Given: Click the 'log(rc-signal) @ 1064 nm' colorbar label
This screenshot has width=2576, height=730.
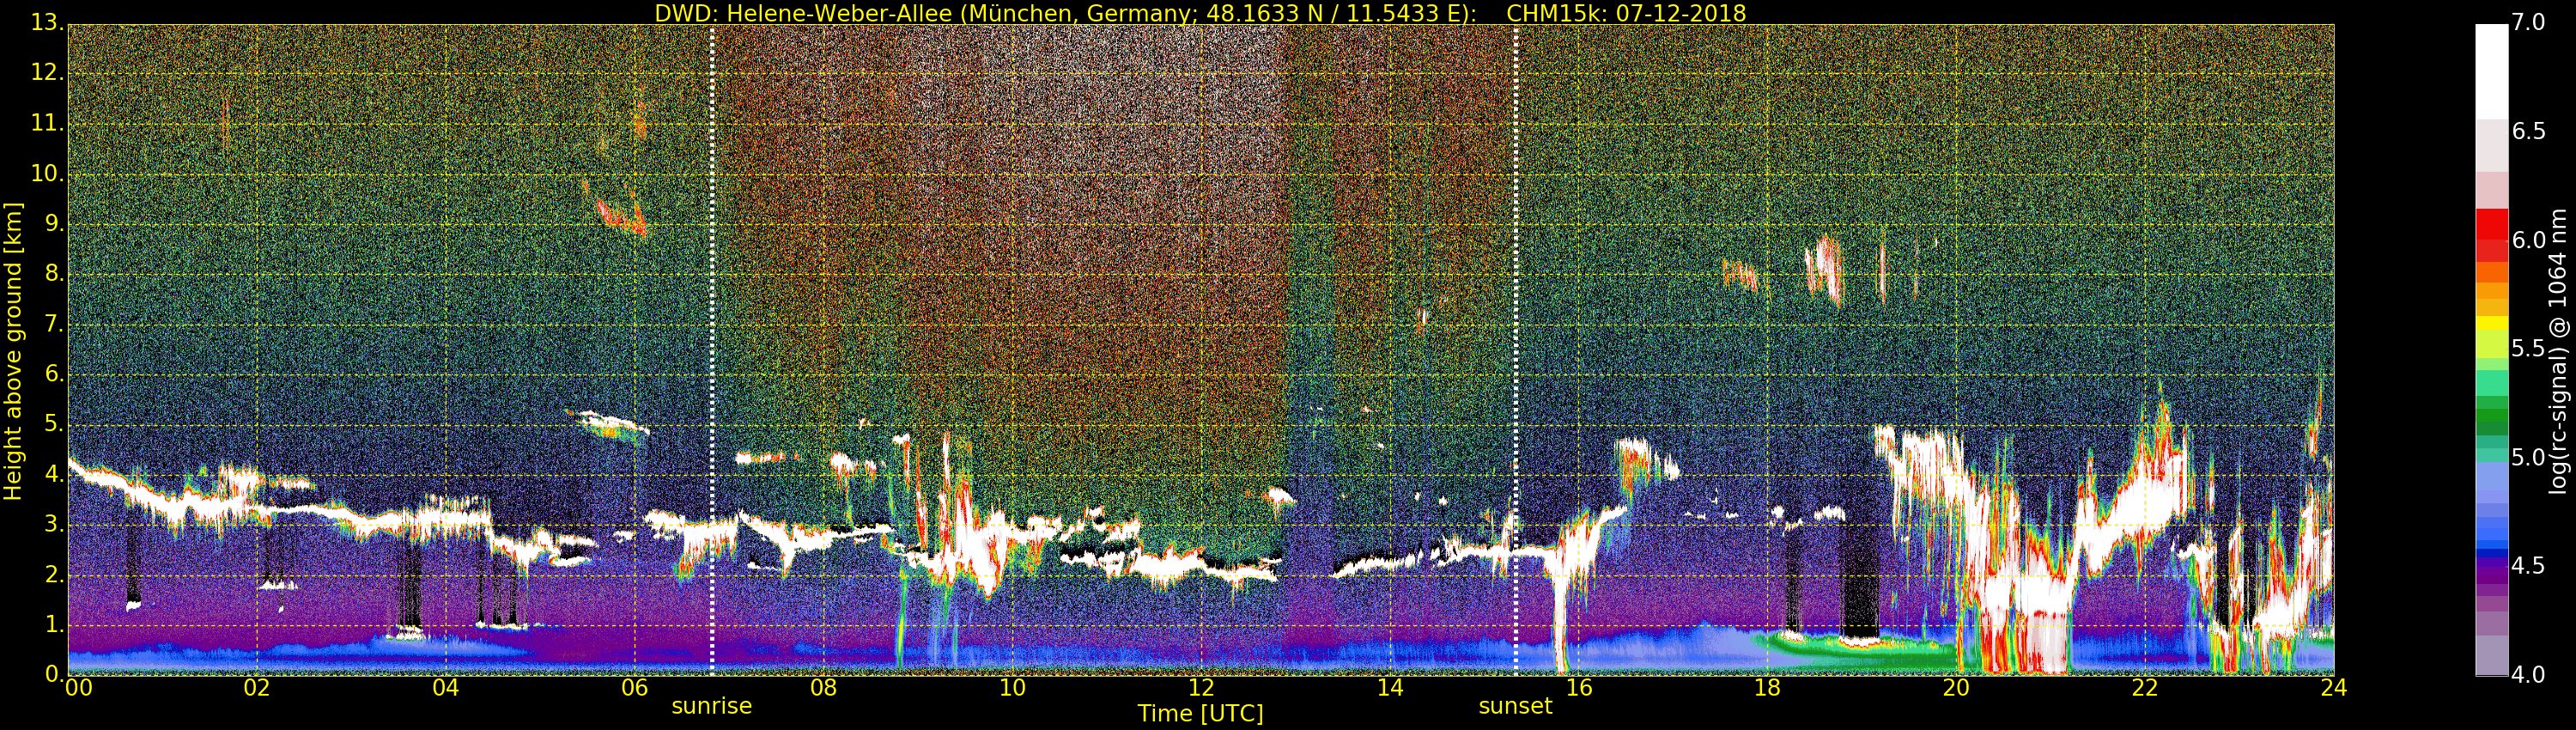Looking at the screenshot, I should 2557,351.
